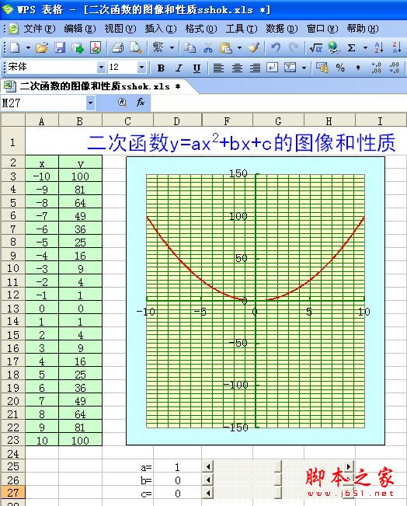
Task: Expand the New document dropdown arrow
Action: click(28, 48)
